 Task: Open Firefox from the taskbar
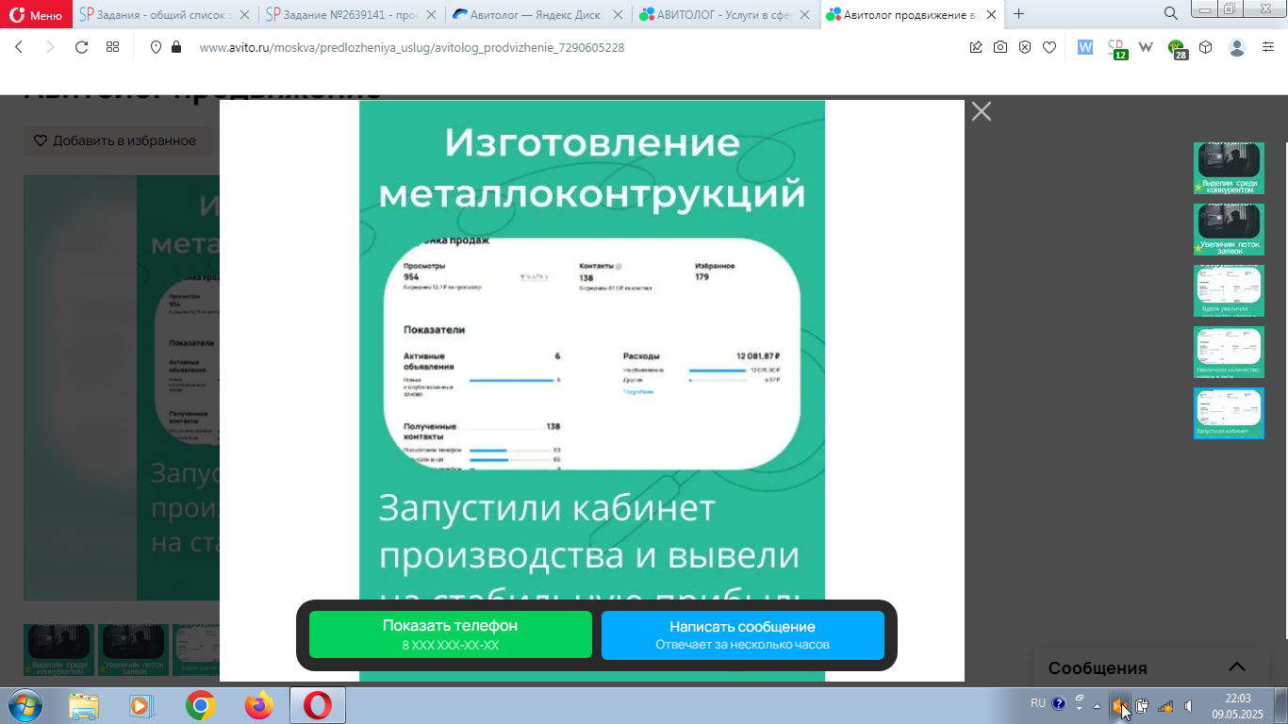point(257,705)
